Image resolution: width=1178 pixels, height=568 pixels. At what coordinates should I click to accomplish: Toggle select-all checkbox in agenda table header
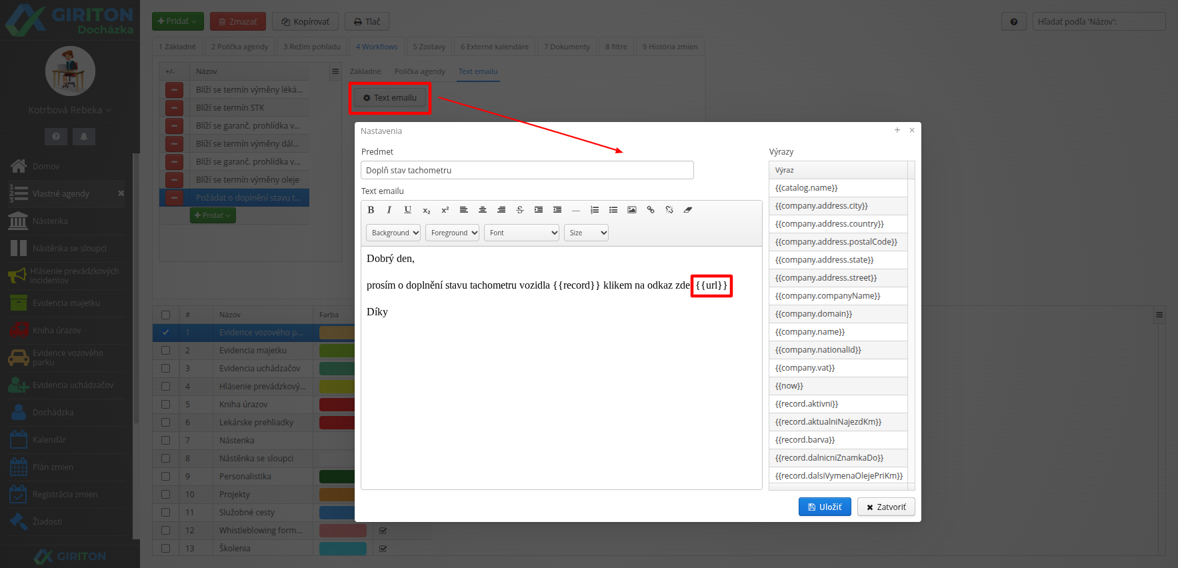pyautogui.click(x=165, y=315)
